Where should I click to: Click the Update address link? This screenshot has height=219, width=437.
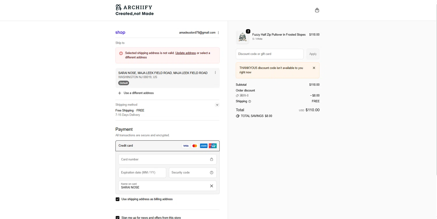pos(186,53)
